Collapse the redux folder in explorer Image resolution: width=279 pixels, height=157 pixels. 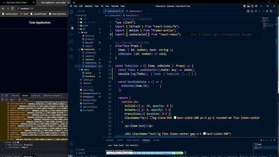79,70
